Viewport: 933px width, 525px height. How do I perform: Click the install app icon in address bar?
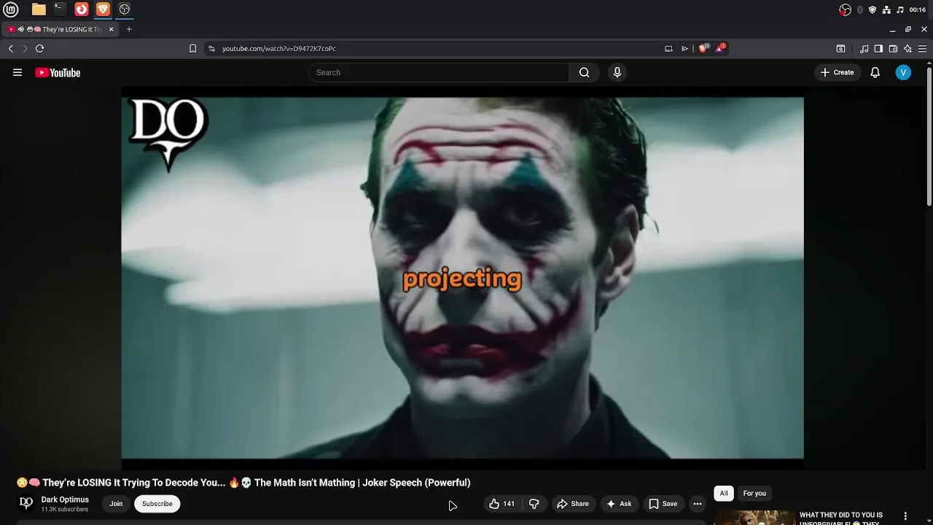click(x=668, y=48)
